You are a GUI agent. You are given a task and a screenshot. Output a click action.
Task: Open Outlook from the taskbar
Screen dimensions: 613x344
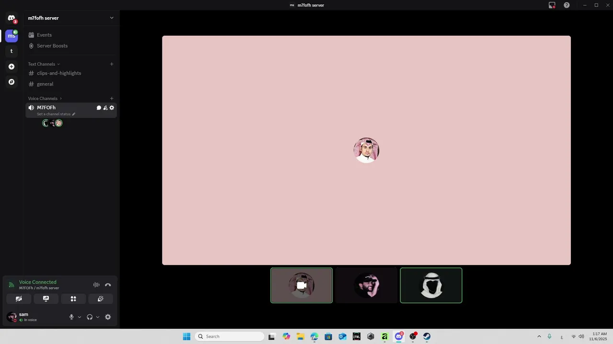(342, 336)
